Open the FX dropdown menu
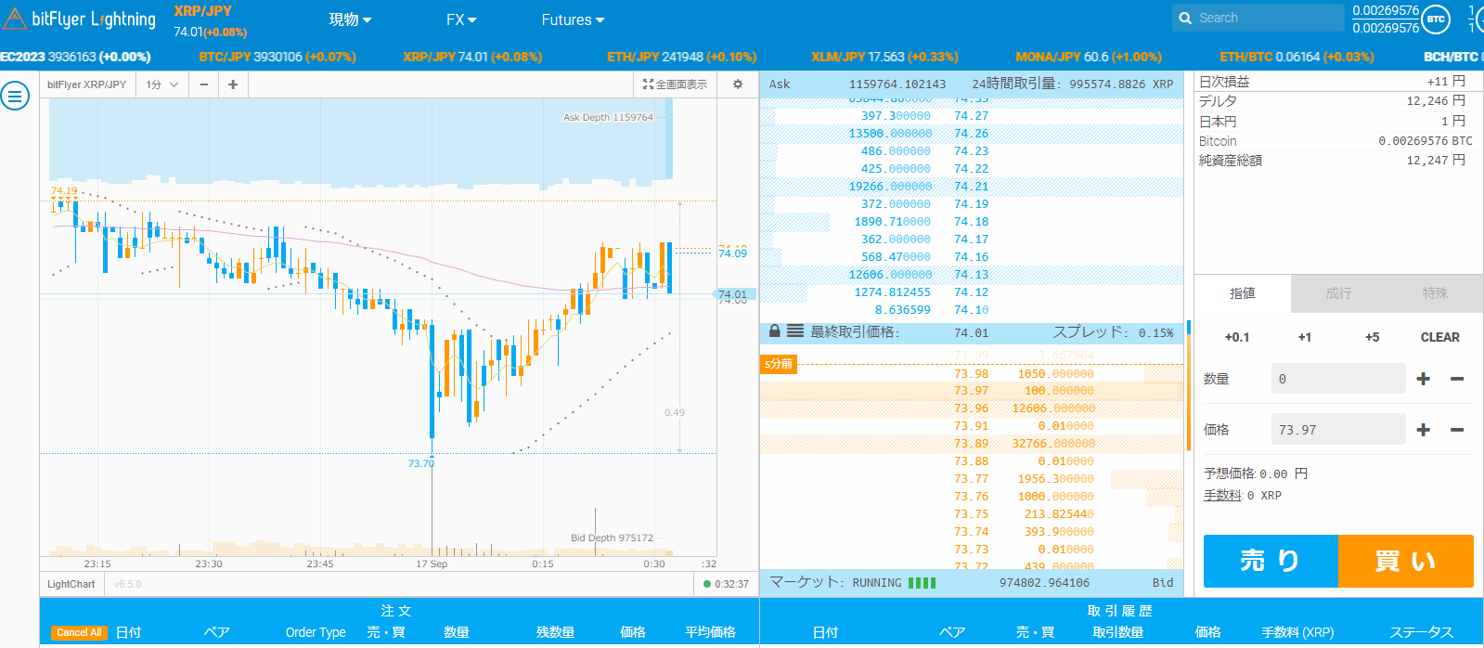The width and height of the screenshot is (1484, 648). 461,19
